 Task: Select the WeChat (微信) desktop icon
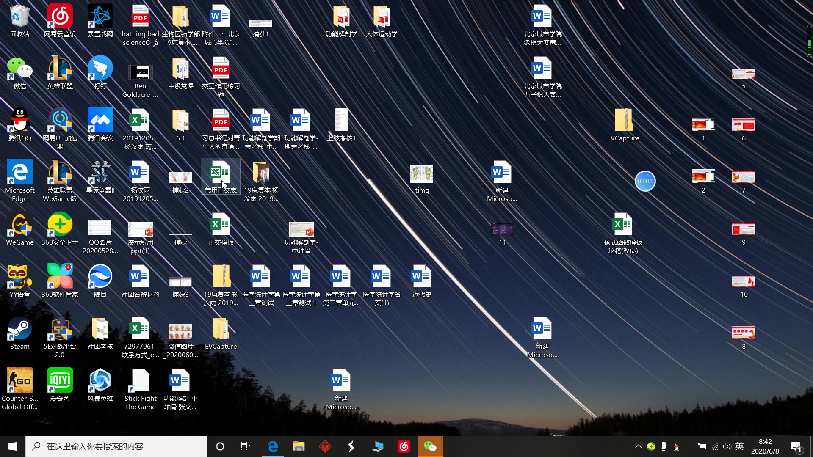(19, 73)
